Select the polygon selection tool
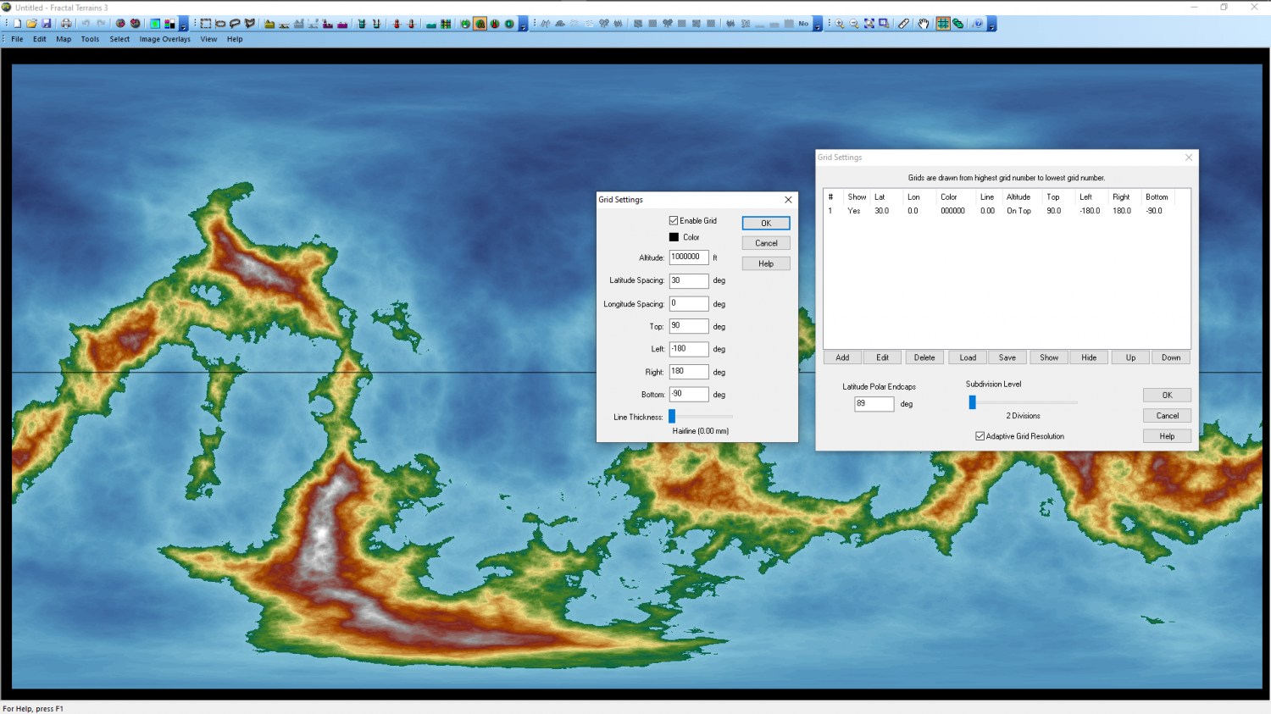 coord(250,24)
